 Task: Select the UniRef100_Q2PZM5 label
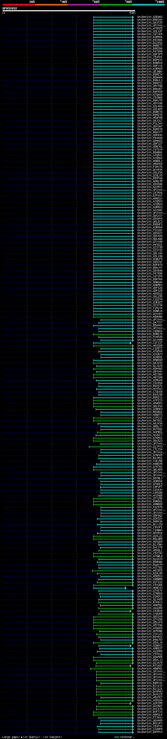point(150,703)
